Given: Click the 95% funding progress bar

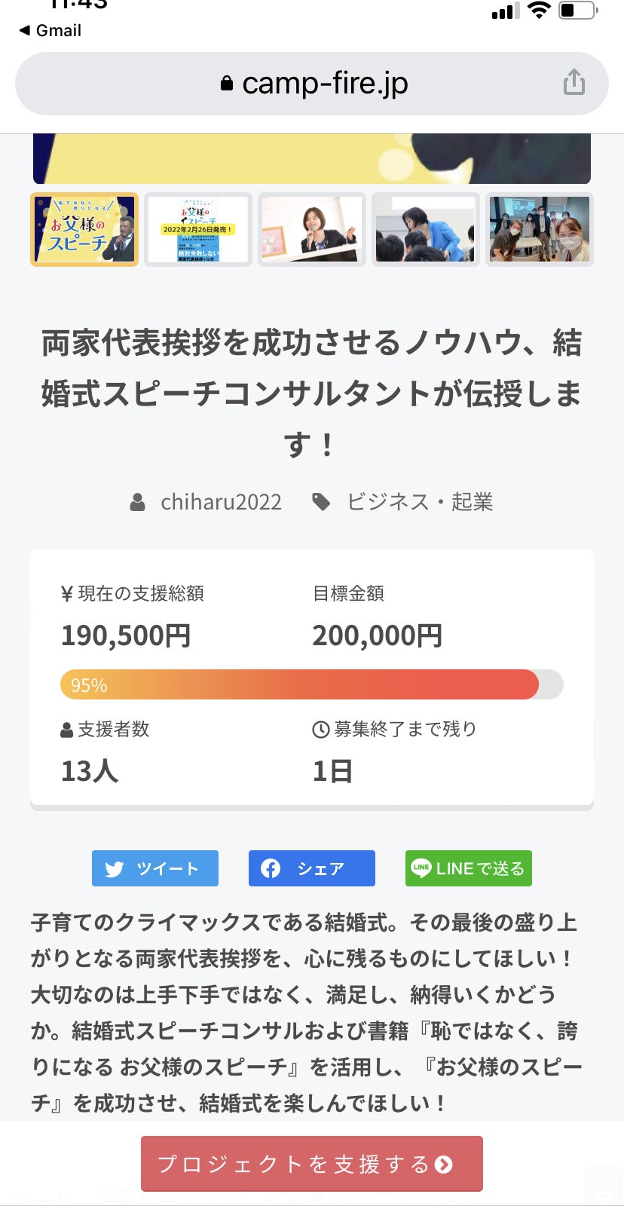Looking at the screenshot, I should pyautogui.click(x=311, y=684).
